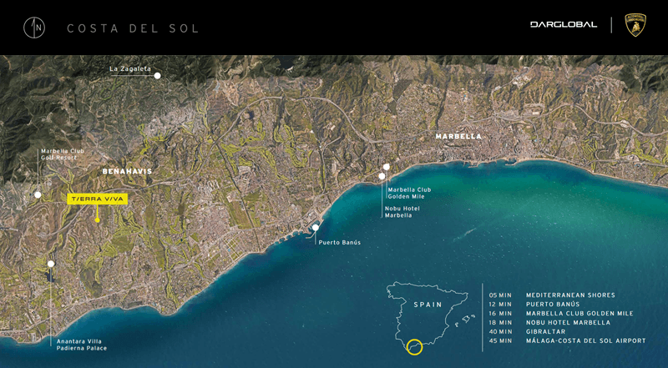Click the Marbella Club Golf Resort label
This screenshot has height=368, width=668.
coord(63,154)
